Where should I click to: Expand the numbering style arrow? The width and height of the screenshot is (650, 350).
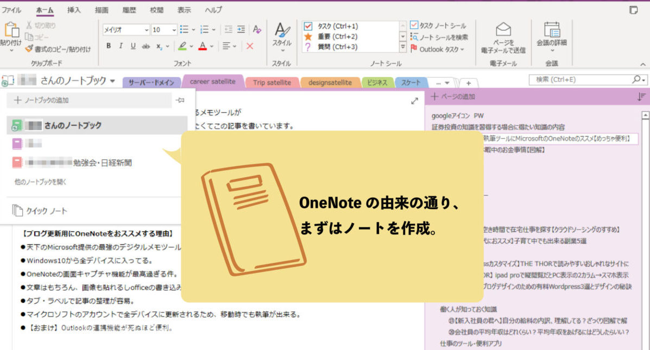(213, 30)
